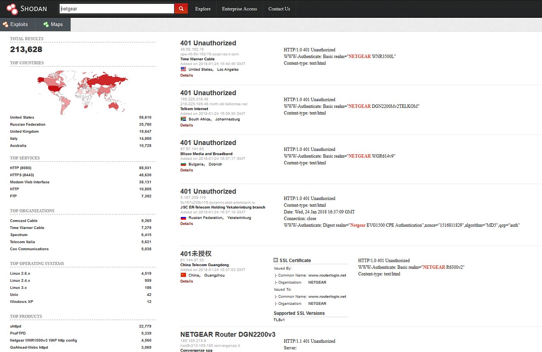
Task: Filter by Guangzhou city link
Action: pyautogui.click(x=214, y=275)
